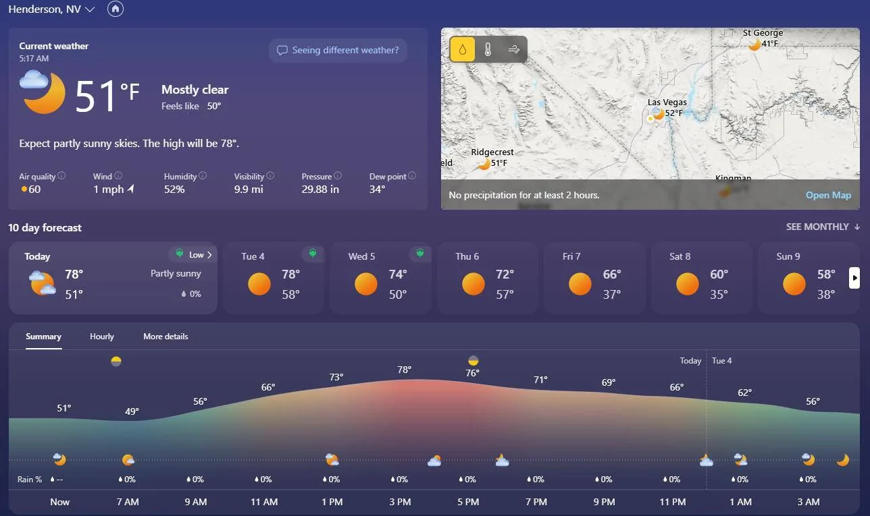This screenshot has width=870, height=516.
Task: Click the home icon beside Henderson, NV
Action: [x=116, y=9]
